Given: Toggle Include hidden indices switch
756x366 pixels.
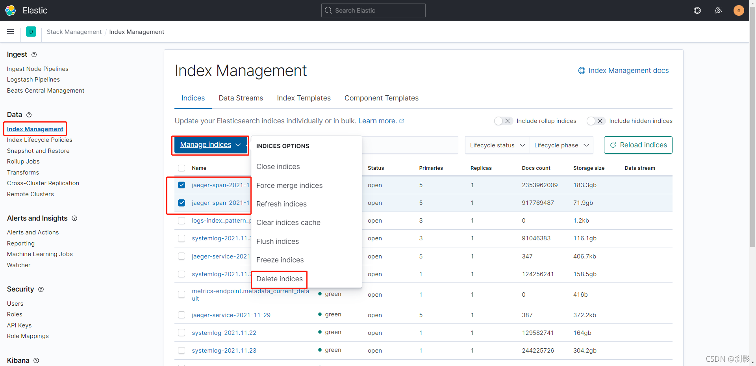Looking at the screenshot, I should click(x=596, y=121).
